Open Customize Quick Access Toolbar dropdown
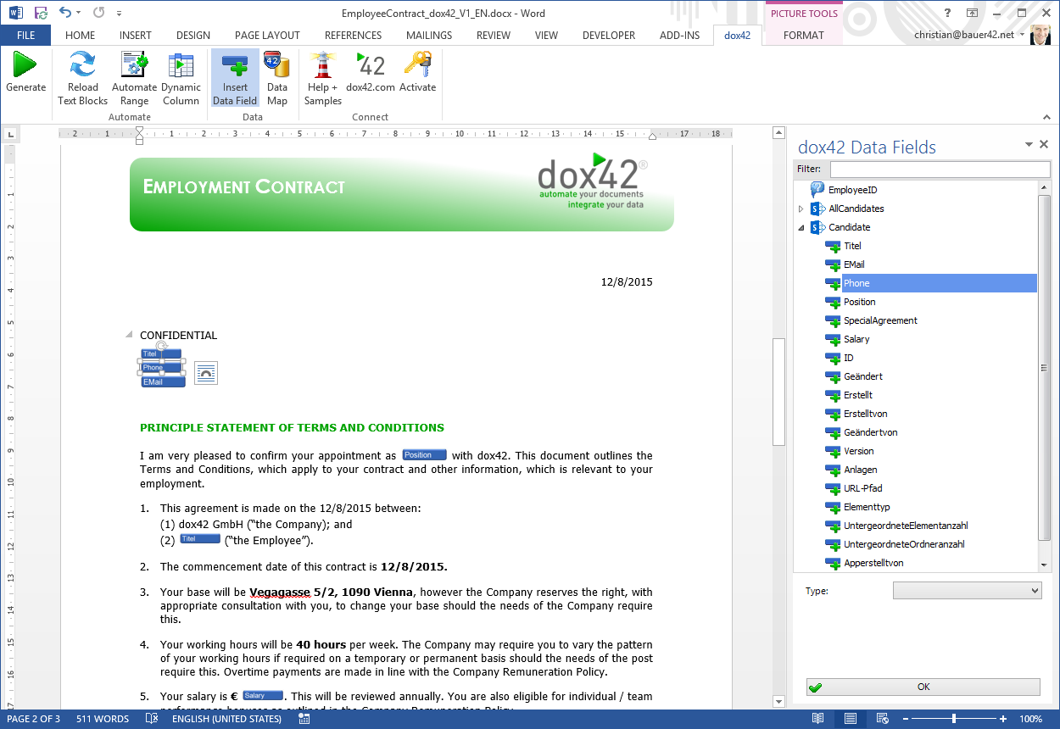 (119, 13)
